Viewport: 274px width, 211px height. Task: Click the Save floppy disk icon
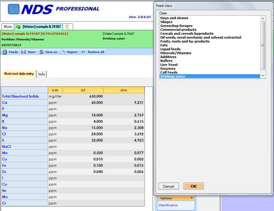pos(23,52)
